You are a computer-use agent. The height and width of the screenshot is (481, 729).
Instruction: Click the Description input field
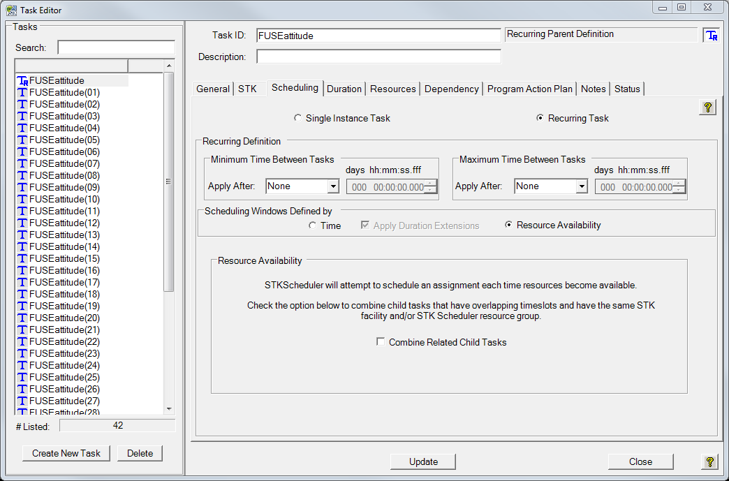(x=378, y=57)
